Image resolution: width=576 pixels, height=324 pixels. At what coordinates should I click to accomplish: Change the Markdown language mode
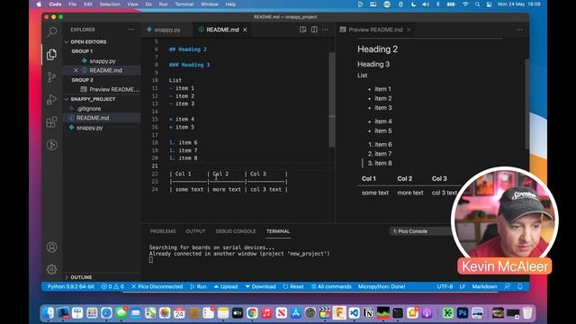[484, 286]
